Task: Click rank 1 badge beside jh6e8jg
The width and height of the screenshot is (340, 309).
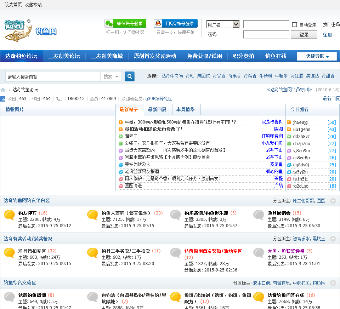Action: [289, 122]
